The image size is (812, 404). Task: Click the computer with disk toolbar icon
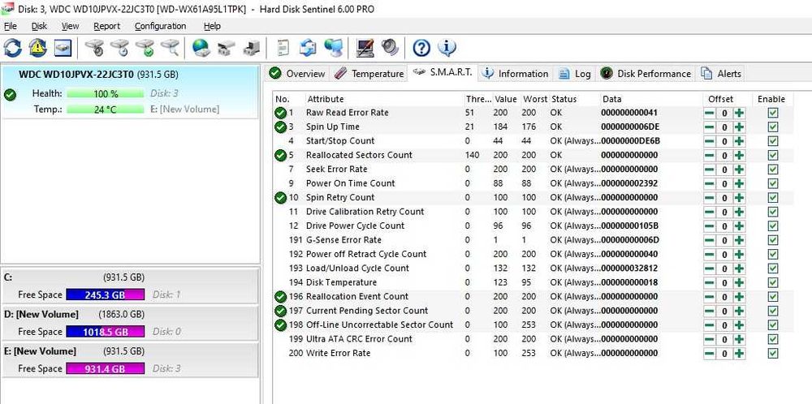coord(251,48)
